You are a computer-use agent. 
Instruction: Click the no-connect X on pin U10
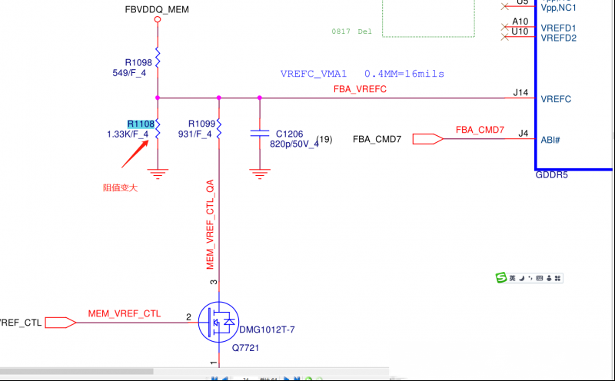click(x=505, y=37)
